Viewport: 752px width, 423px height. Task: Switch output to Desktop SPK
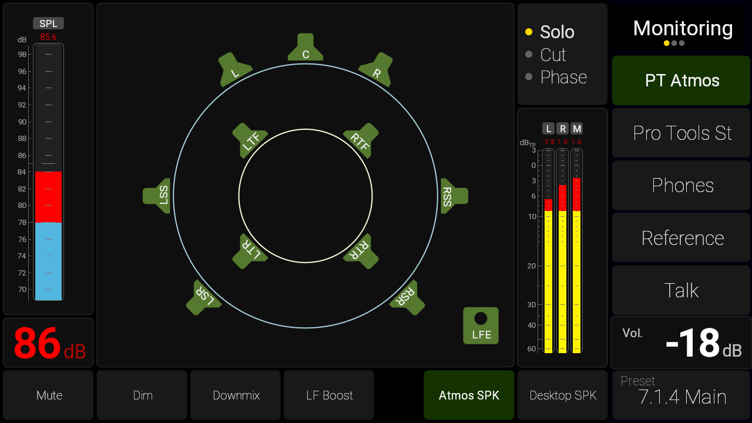[x=562, y=395]
